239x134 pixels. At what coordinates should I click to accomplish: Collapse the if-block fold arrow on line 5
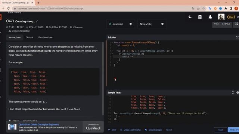112,54
